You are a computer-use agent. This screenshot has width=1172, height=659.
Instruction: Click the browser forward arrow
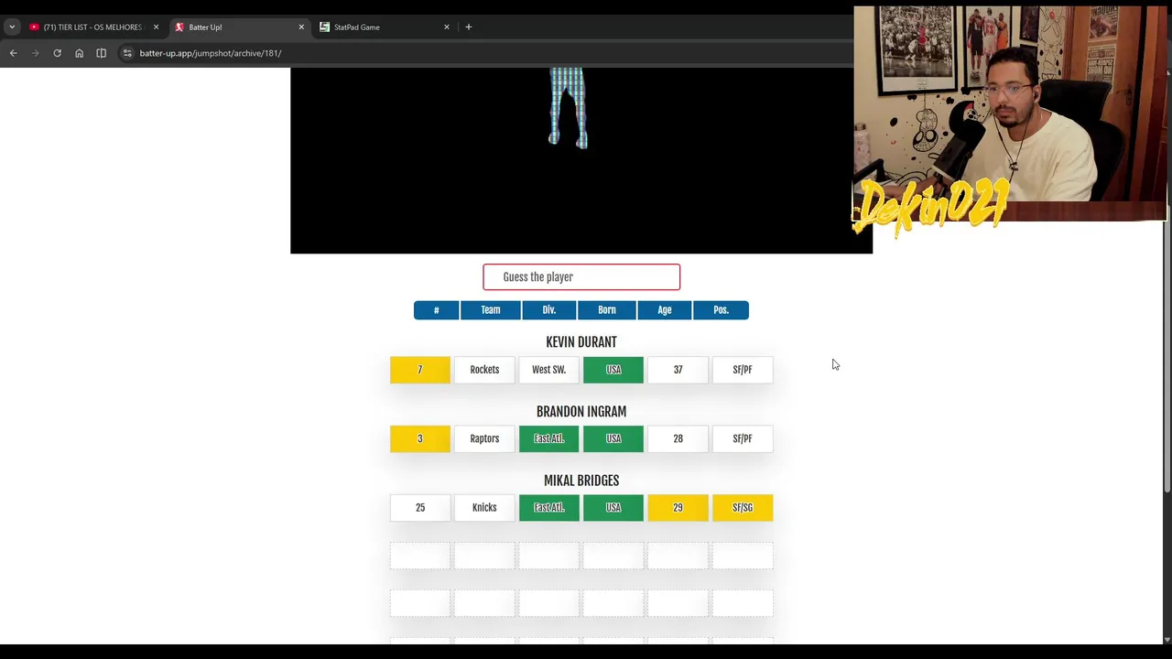[x=35, y=53]
